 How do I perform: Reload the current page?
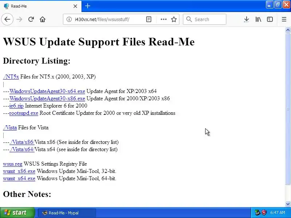point(31,19)
